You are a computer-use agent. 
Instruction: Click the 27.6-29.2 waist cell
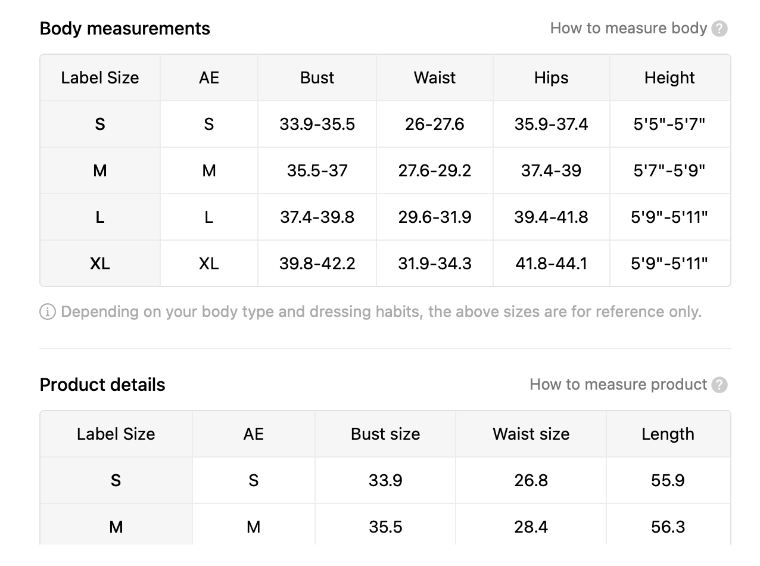(435, 170)
